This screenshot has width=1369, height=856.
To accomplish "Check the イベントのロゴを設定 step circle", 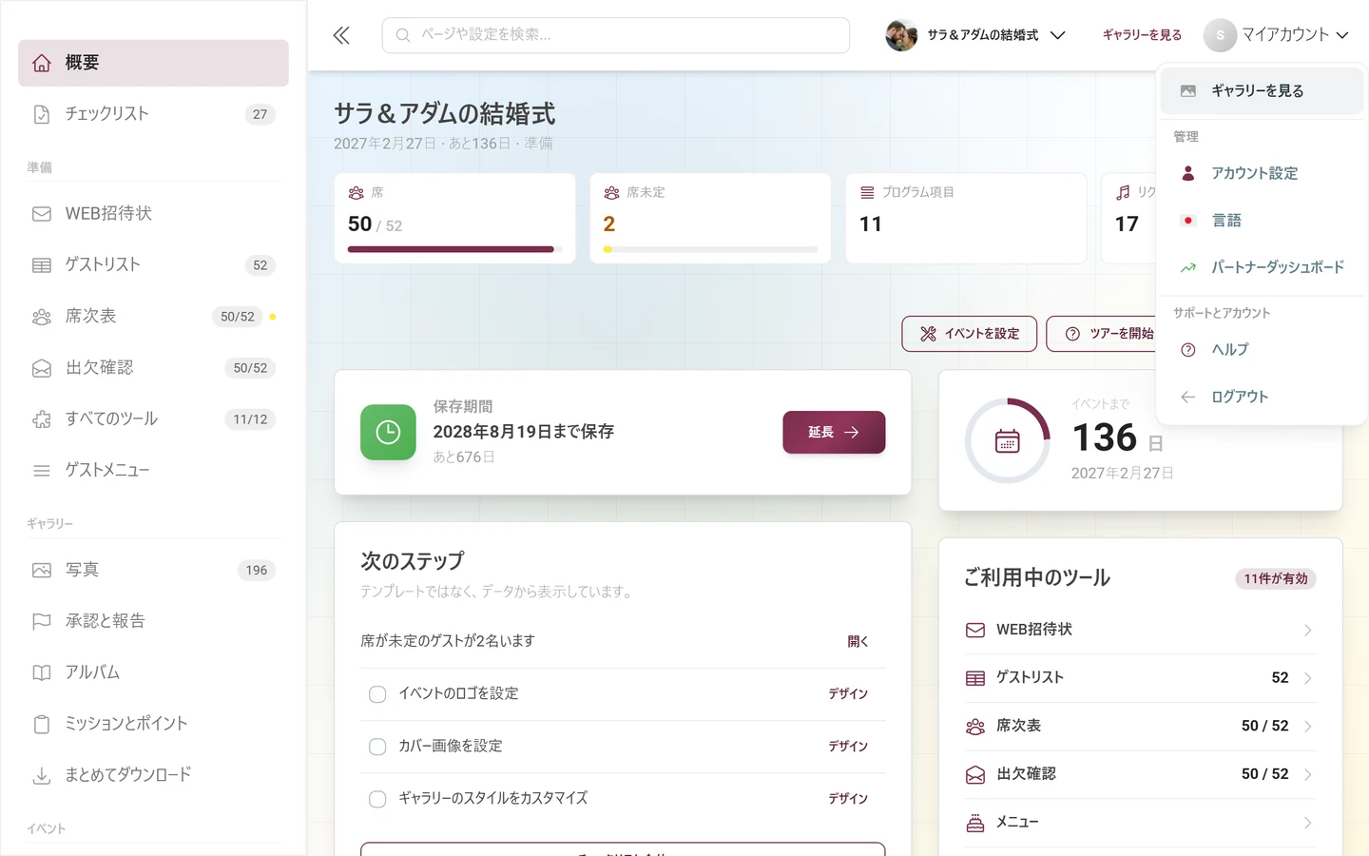I will [x=377, y=694].
